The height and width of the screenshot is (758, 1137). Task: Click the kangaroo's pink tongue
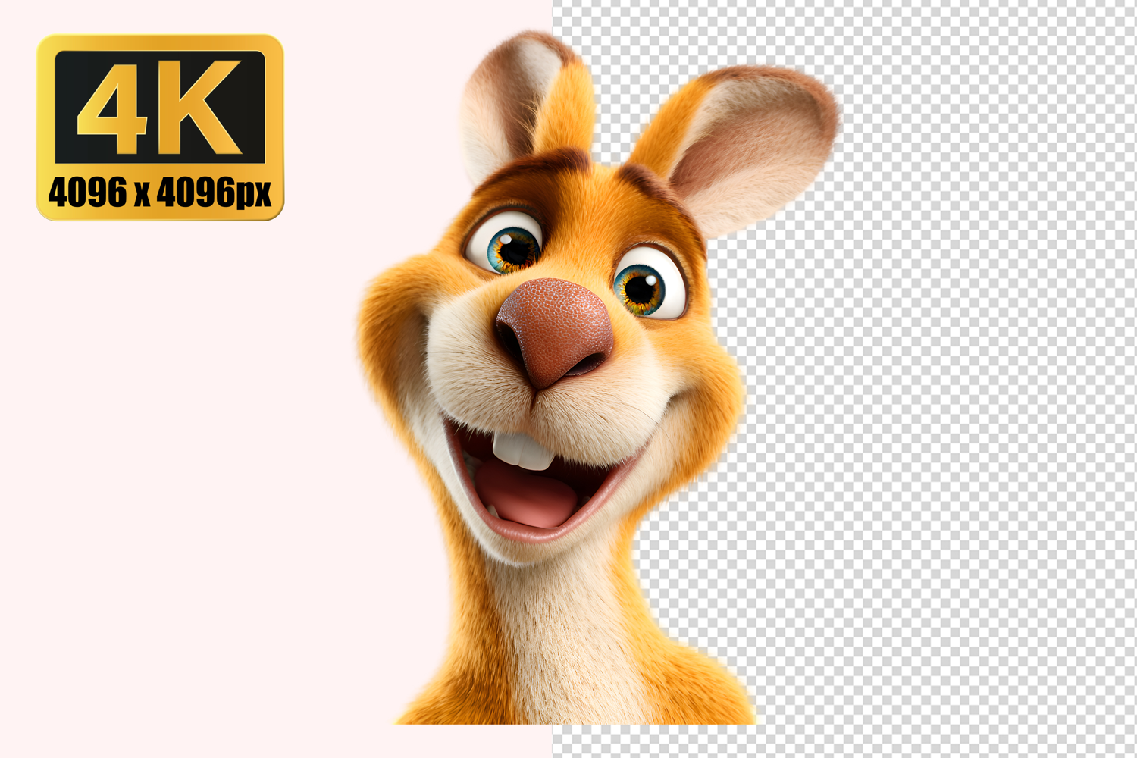pyautogui.click(x=527, y=496)
